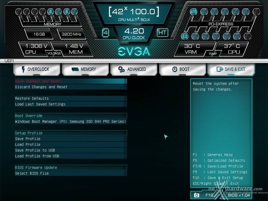Screen dimensions: 268x201
Task: Choose Save Profile to USB
Action: 71,150
